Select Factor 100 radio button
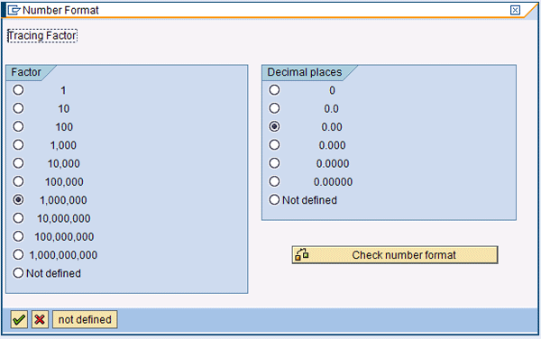This screenshot has width=541, height=339. (18, 126)
